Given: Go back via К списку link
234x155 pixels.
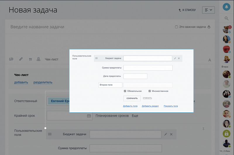Looking at the screenshot, I should tap(187, 10).
